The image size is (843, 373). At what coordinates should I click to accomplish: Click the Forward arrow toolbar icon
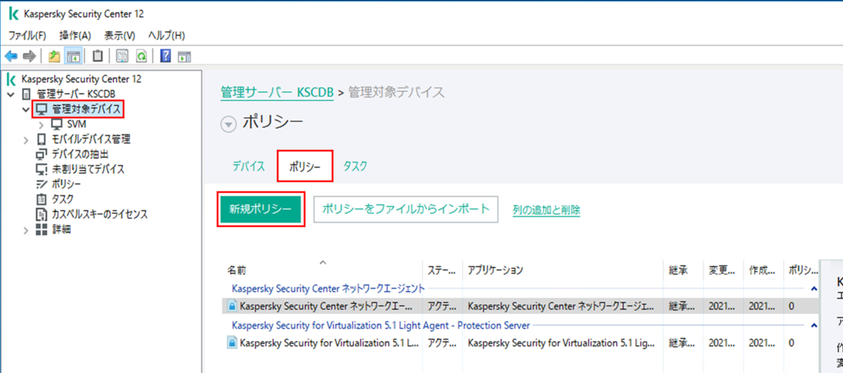[x=30, y=55]
